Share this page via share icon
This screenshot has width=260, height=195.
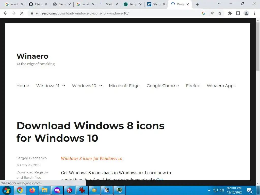tap(212, 13)
